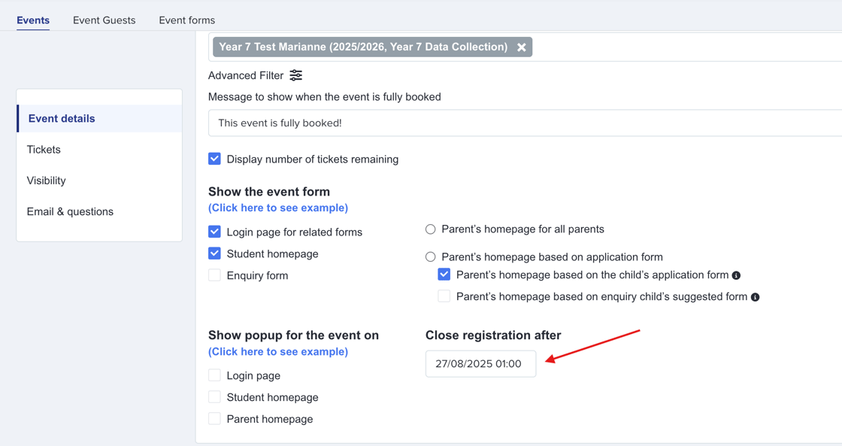The image size is (842, 446).
Task: Enable the Login page popup option
Action: 214,375
